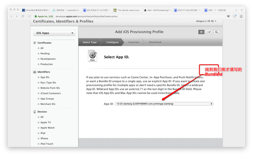
Task: Click the user account icon in browser toolbar
Action: point(241,16)
